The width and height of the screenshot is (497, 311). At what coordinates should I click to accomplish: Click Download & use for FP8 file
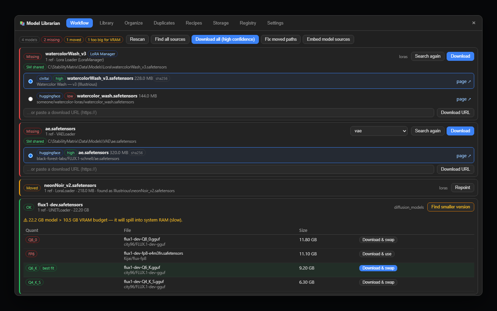[377, 254]
